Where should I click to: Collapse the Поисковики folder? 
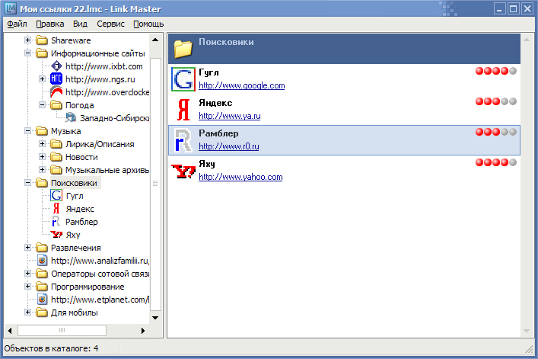[x=28, y=183]
